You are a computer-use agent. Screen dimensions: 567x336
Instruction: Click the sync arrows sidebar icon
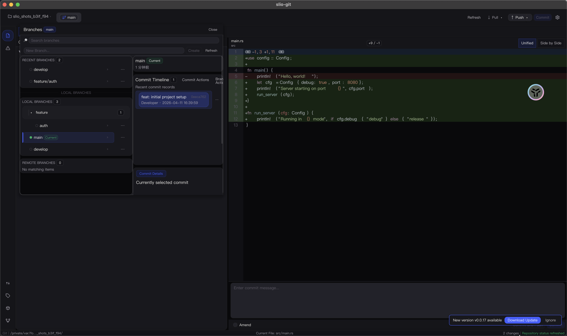click(x=8, y=283)
